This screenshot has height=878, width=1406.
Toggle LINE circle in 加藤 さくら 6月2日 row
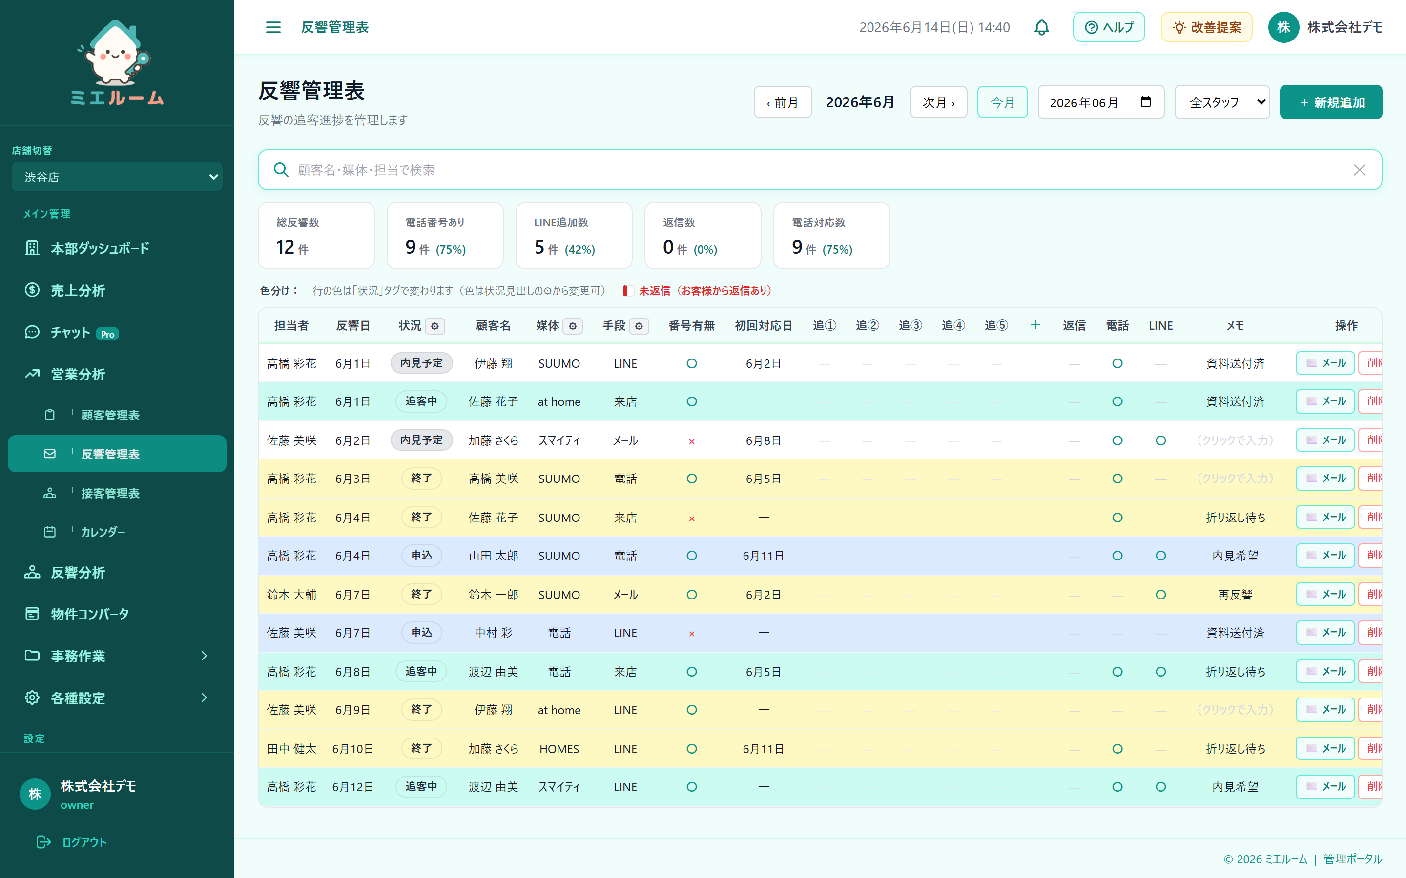click(x=1160, y=440)
